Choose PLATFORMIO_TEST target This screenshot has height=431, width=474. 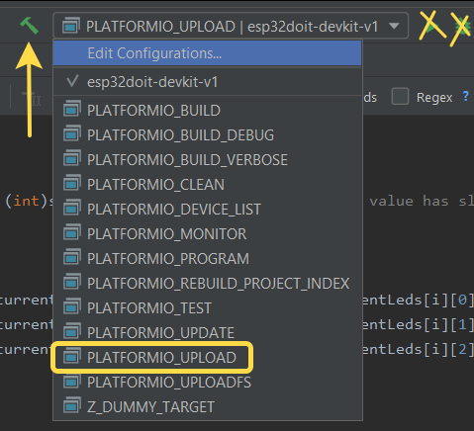207,307
